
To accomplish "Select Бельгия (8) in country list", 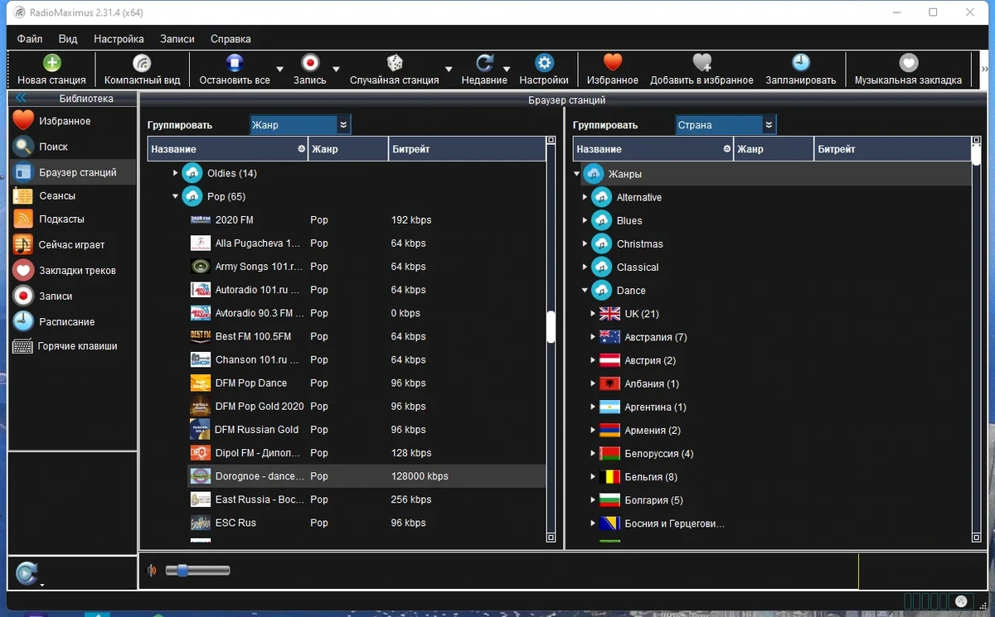I will pyautogui.click(x=651, y=477).
